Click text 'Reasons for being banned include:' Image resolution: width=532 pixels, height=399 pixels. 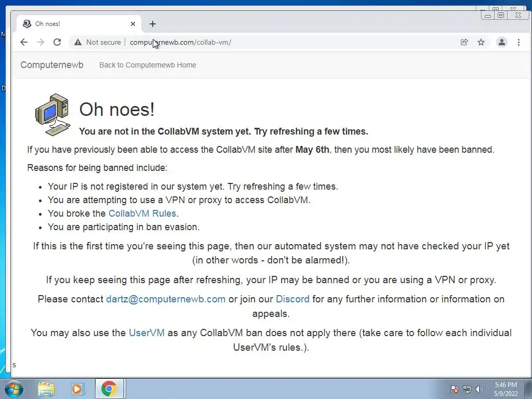97,168
